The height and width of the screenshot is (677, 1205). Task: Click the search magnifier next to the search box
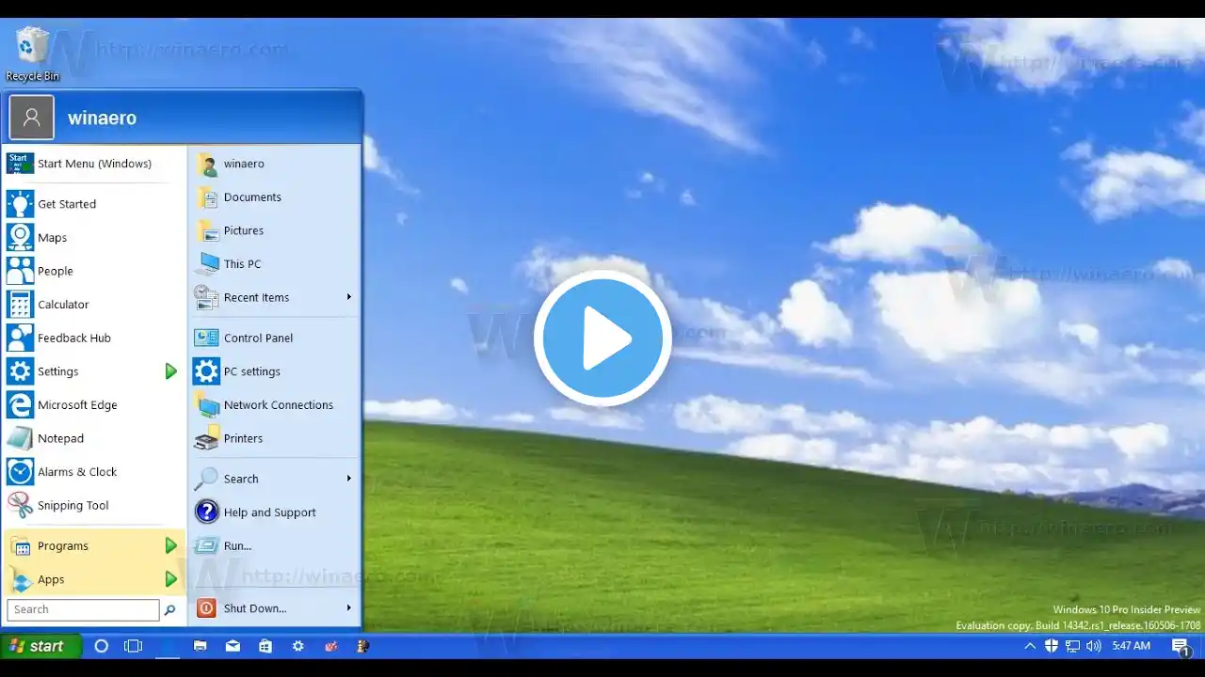pyautogui.click(x=169, y=610)
